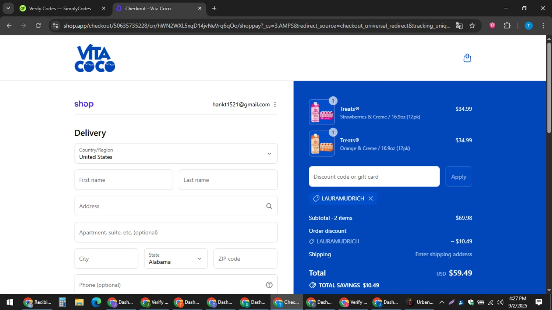Focus the Last name field

[x=228, y=180]
